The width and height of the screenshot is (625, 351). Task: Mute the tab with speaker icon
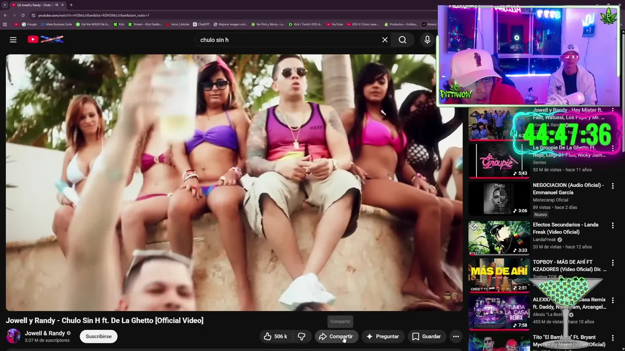point(56,5)
